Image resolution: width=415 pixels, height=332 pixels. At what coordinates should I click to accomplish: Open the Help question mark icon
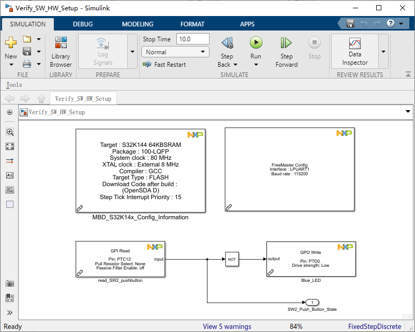click(391, 23)
